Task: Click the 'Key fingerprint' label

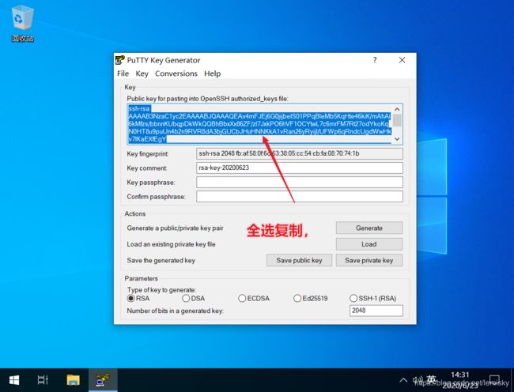Action: pos(148,154)
